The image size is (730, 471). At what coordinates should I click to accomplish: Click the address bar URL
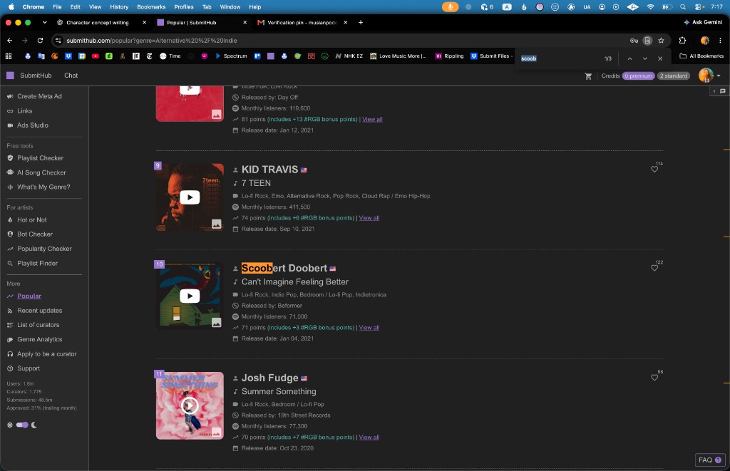pos(152,41)
